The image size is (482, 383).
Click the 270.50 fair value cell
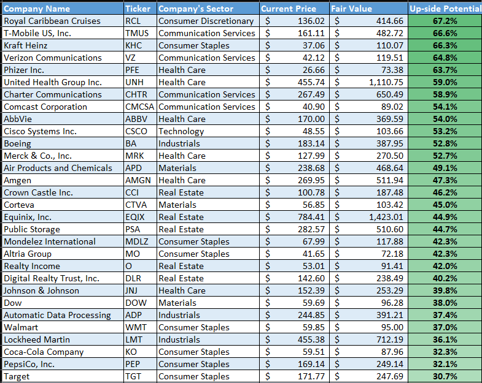(x=368, y=156)
